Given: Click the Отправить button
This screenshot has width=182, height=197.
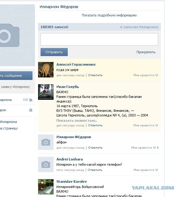Looking at the screenshot, I should pyautogui.click(x=54, y=52).
